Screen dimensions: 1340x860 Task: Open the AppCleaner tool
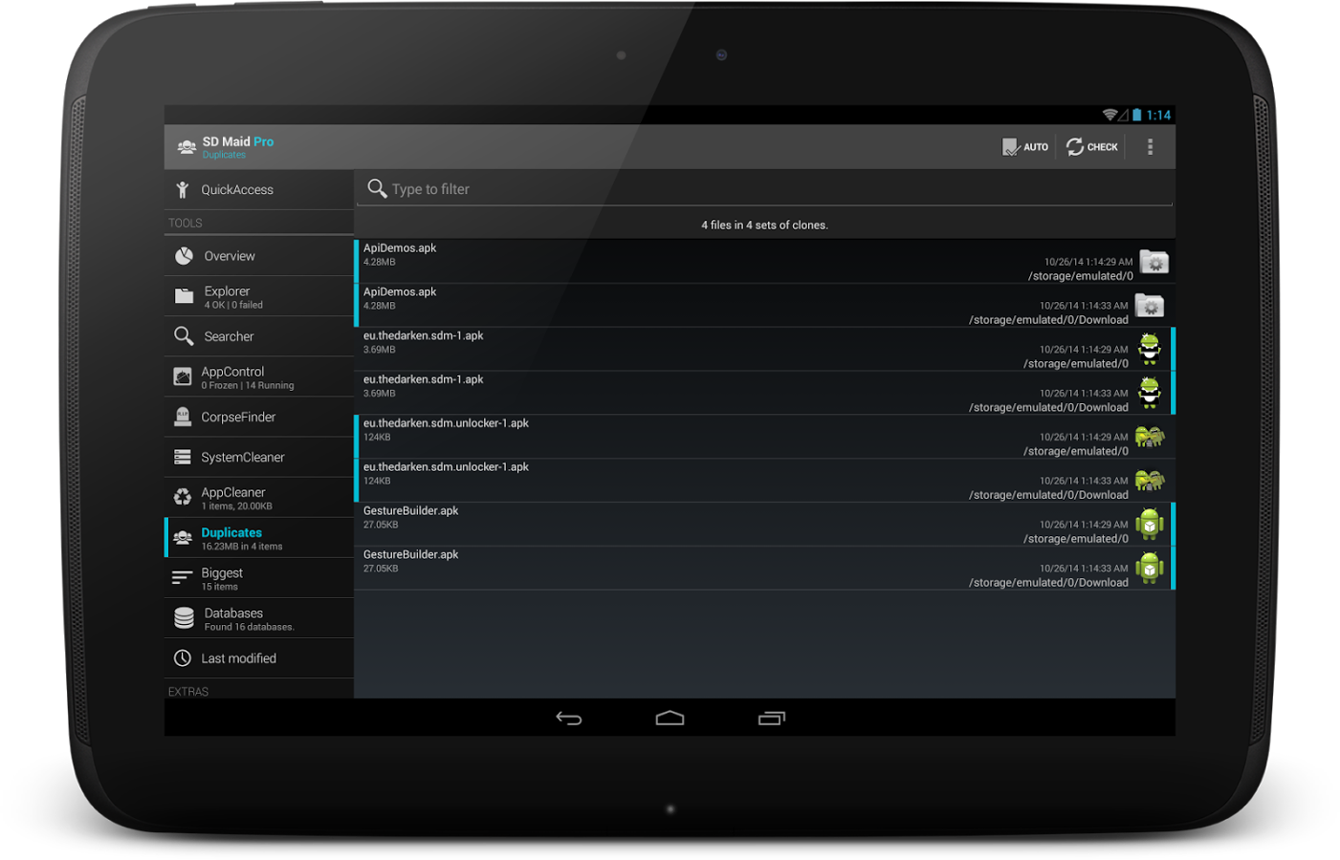tap(259, 498)
